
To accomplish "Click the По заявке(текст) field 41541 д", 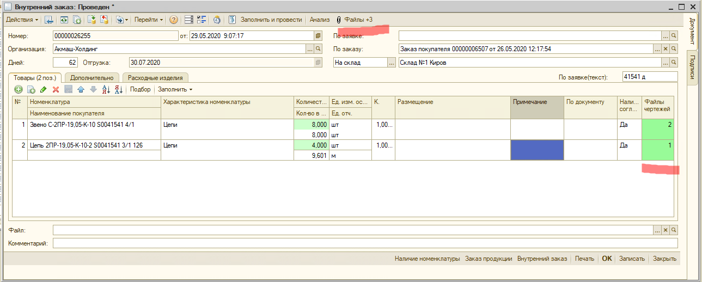I will click(x=650, y=77).
